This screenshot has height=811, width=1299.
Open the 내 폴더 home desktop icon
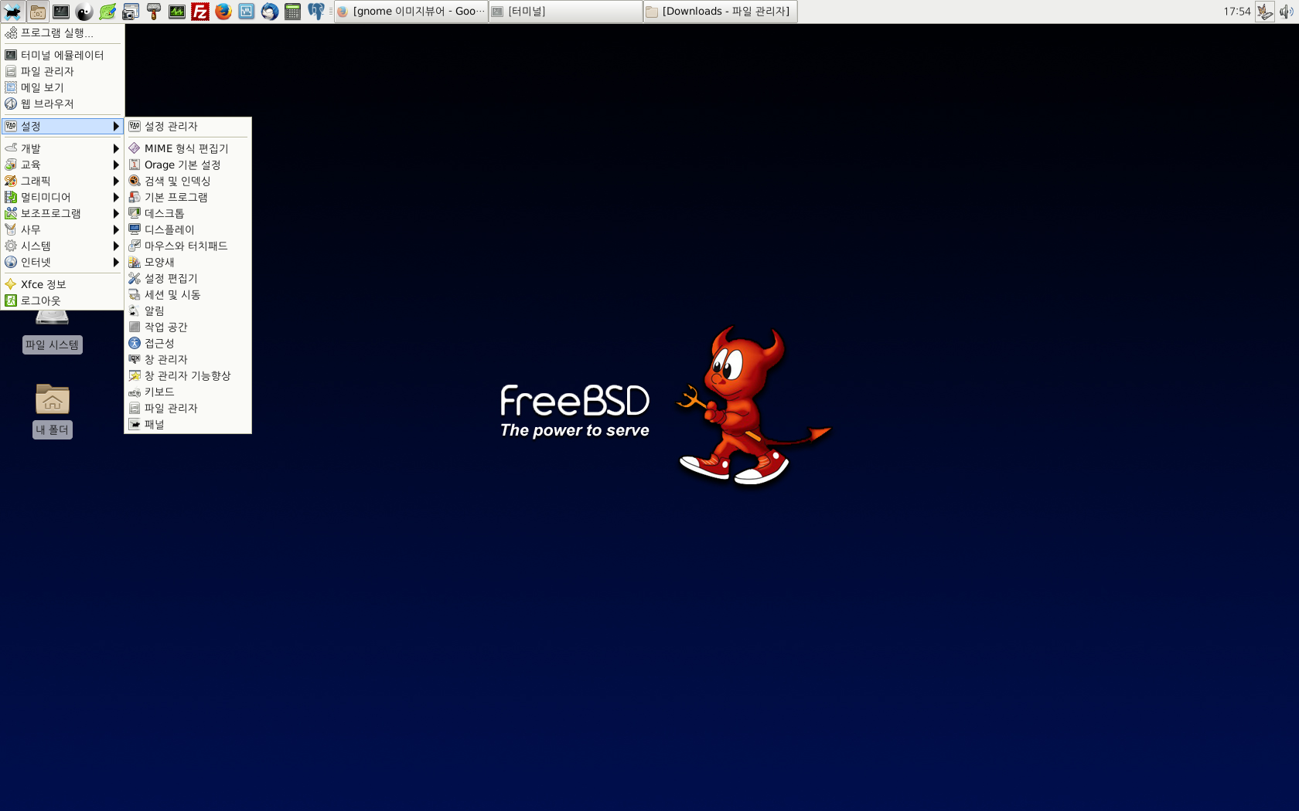pos(53,411)
